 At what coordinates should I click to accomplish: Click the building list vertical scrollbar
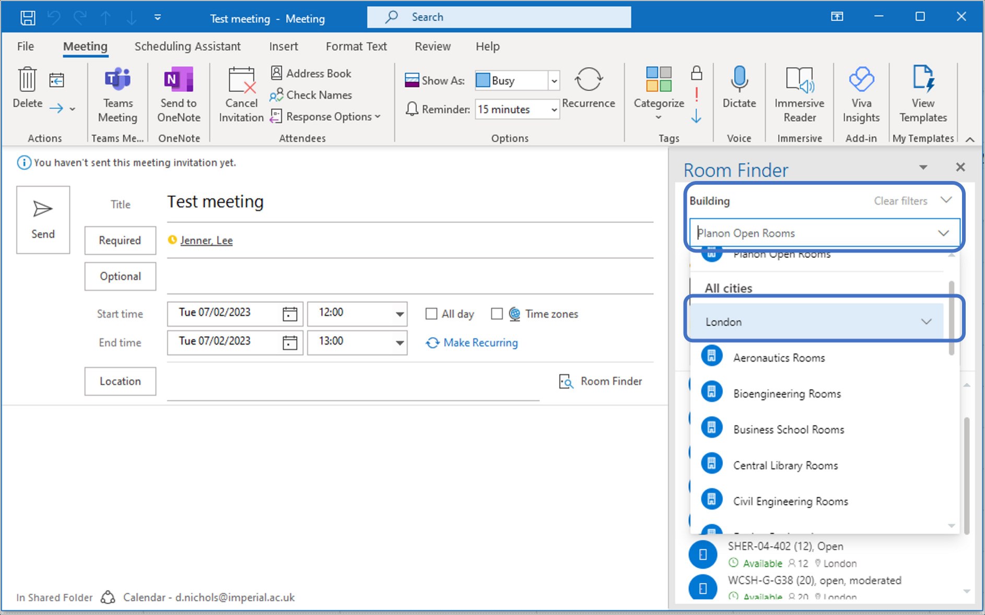tap(952, 318)
